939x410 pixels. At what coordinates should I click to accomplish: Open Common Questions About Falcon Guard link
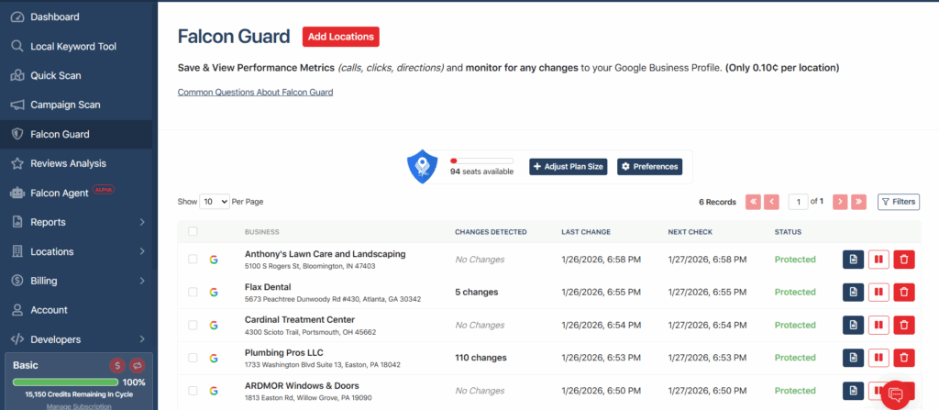(x=255, y=93)
